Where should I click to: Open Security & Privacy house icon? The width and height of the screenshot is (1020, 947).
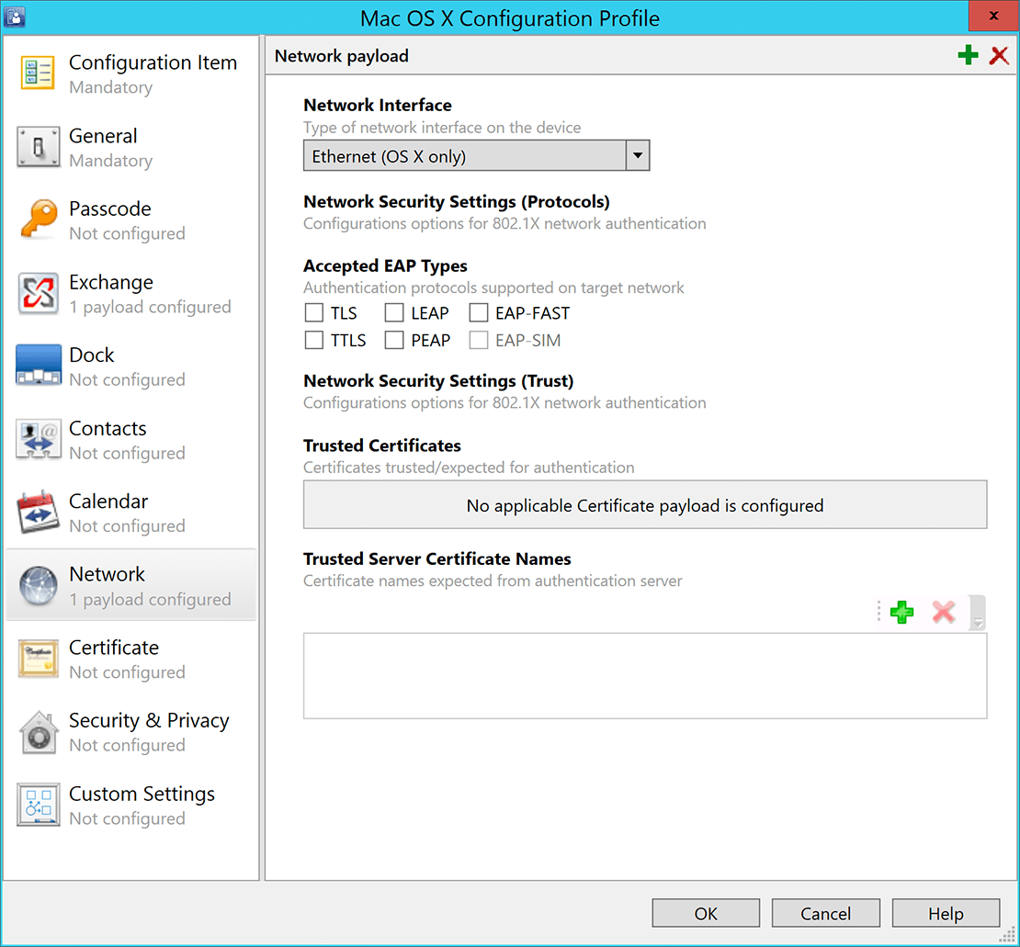click(39, 732)
